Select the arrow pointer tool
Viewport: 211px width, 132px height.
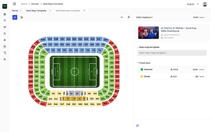pyautogui.click(x=22, y=17)
